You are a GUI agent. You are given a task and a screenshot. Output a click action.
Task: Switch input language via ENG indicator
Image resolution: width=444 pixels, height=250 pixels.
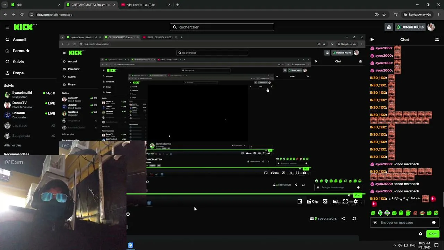pos(413,245)
